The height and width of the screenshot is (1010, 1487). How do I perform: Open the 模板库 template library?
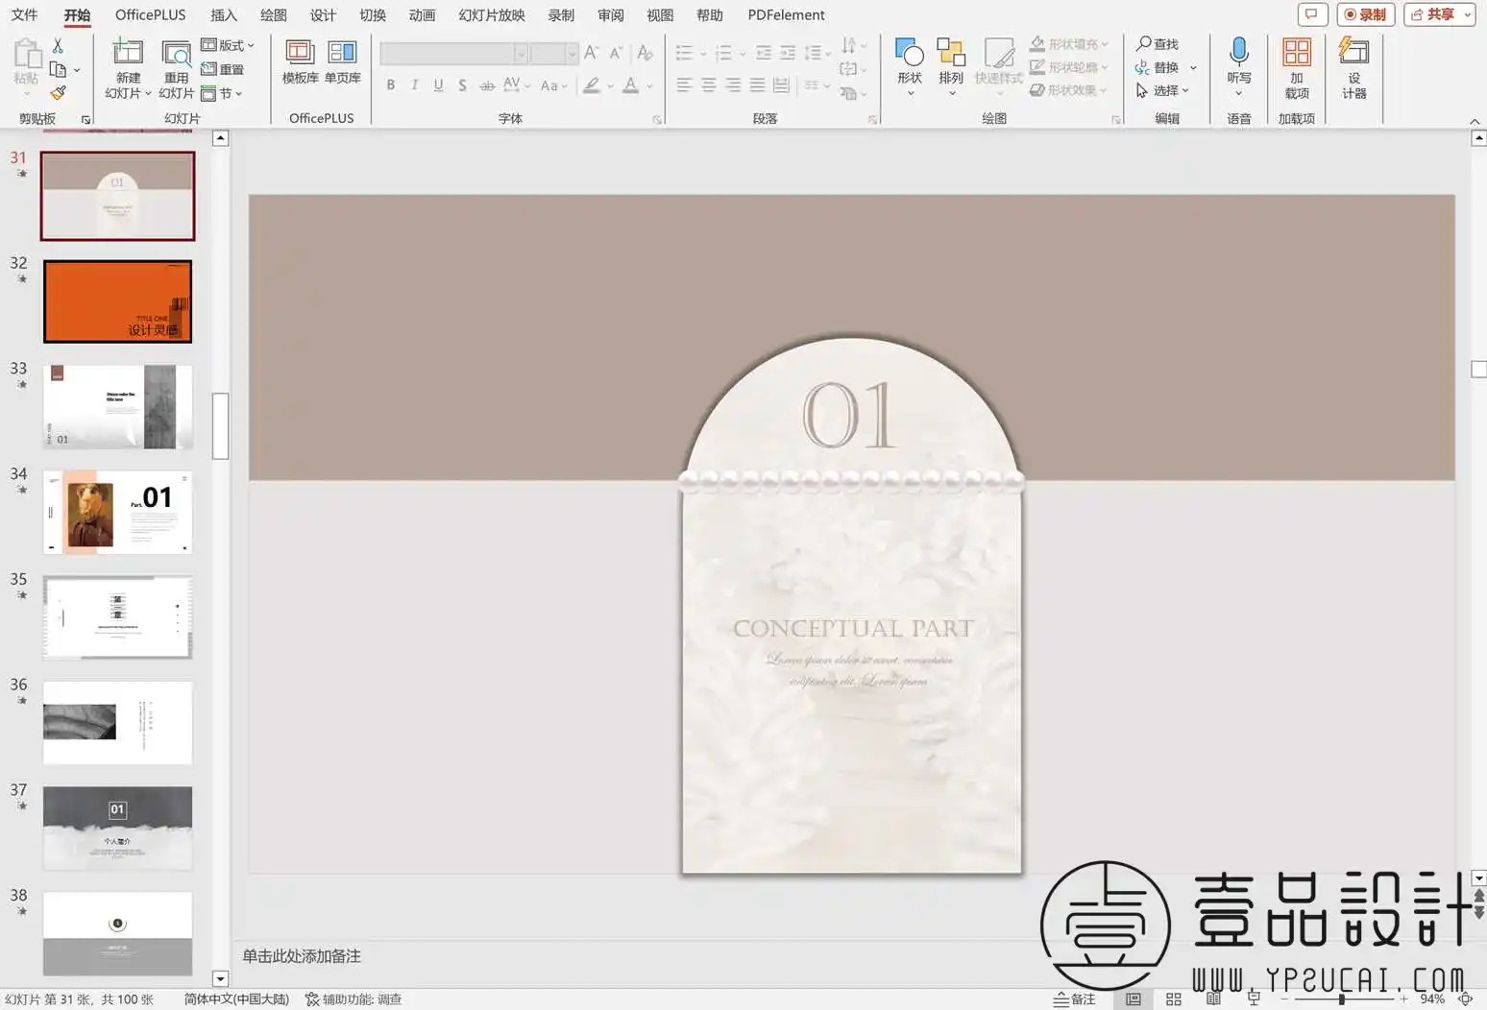[300, 61]
